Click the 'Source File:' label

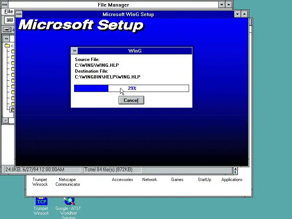[x=87, y=59]
